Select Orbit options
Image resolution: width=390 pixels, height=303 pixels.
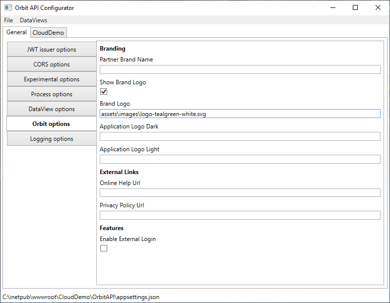click(52, 124)
